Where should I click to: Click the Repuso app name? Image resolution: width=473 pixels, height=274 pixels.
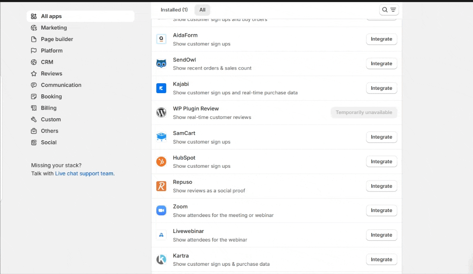point(183,182)
